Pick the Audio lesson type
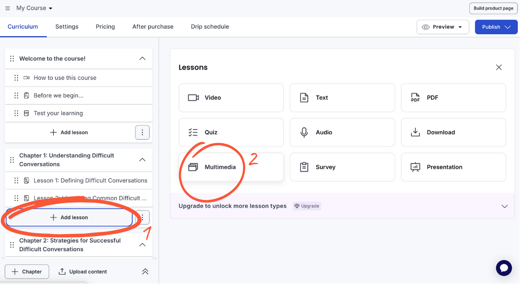 (342, 132)
